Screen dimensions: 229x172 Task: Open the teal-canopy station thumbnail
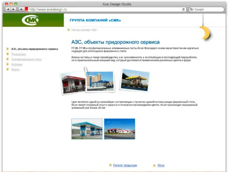pyautogui.click(x=87, y=129)
